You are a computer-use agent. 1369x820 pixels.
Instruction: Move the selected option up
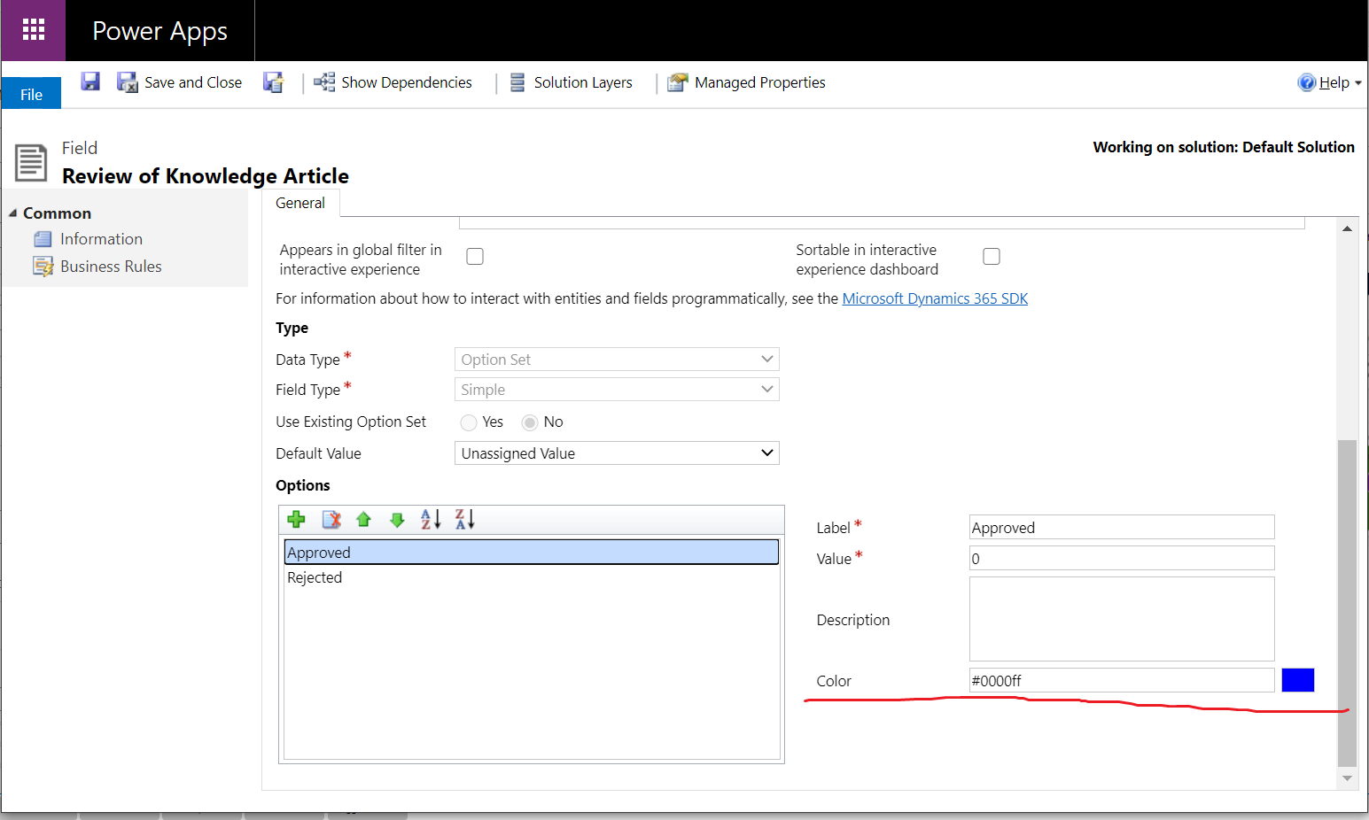click(363, 520)
